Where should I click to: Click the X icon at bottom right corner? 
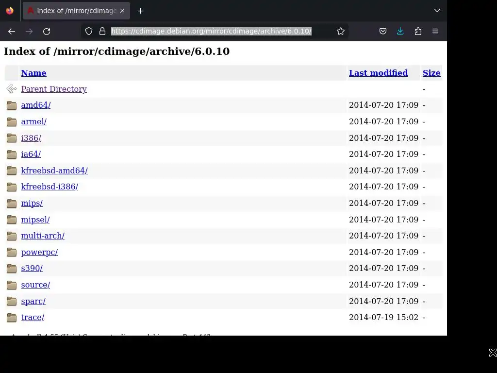pyautogui.click(x=493, y=353)
